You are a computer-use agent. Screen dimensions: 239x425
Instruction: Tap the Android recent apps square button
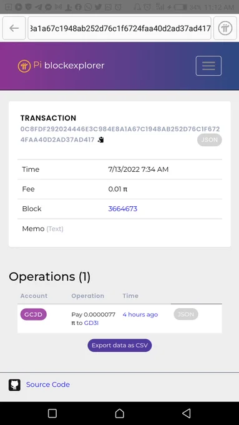pos(52,413)
